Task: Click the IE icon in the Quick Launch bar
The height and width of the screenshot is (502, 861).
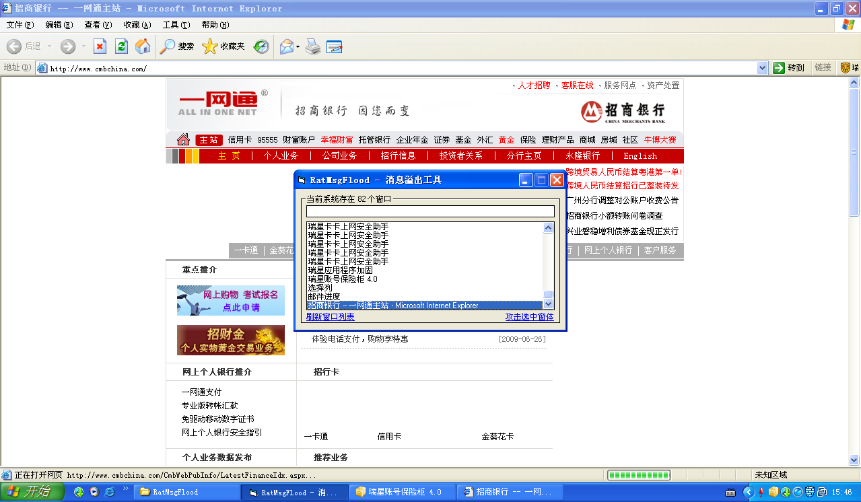Action: tap(109, 492)
